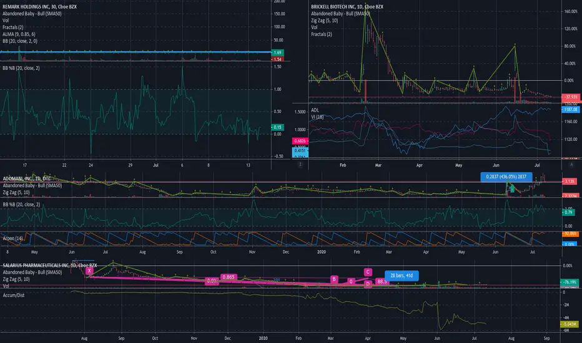Select the 88.5 pattern label on Salarius chart
582x343 pixels.
382,281
